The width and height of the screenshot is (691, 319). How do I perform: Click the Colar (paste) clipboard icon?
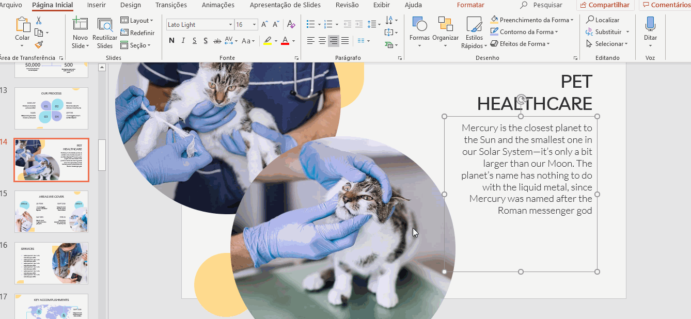[22, 25]
